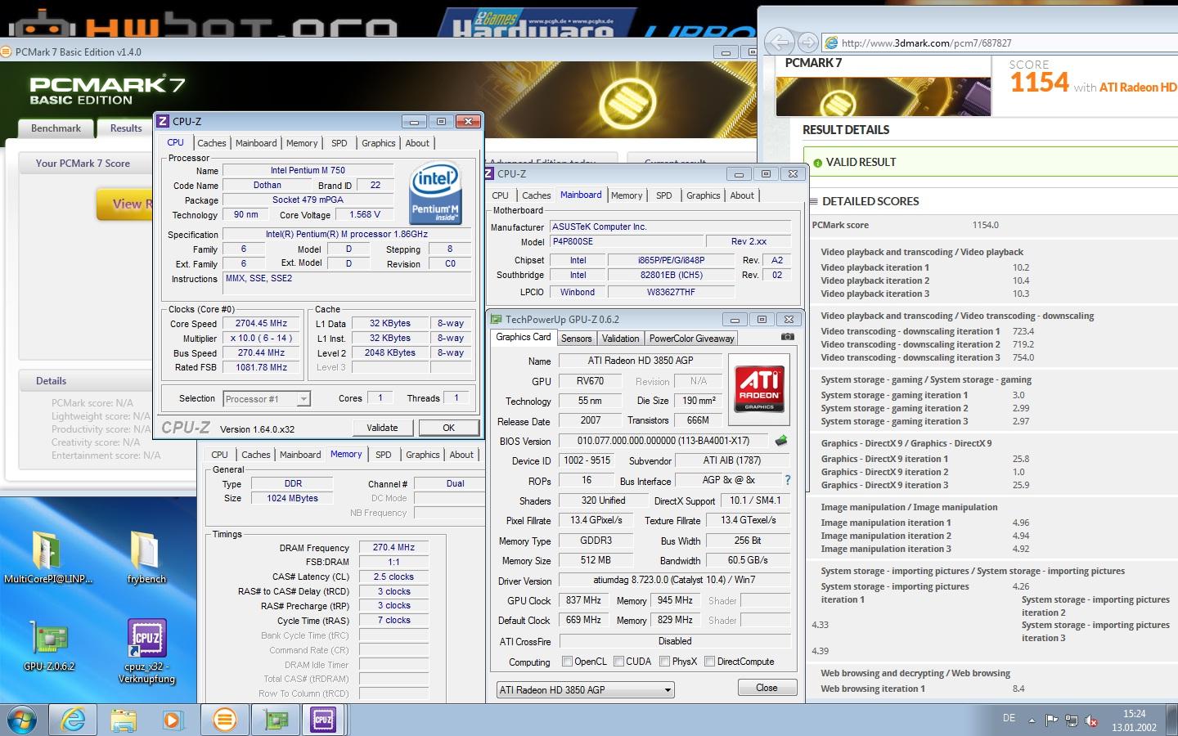Open GPU-Z Sensors tab
1178x736 pixels.
(x=576, y=338)
